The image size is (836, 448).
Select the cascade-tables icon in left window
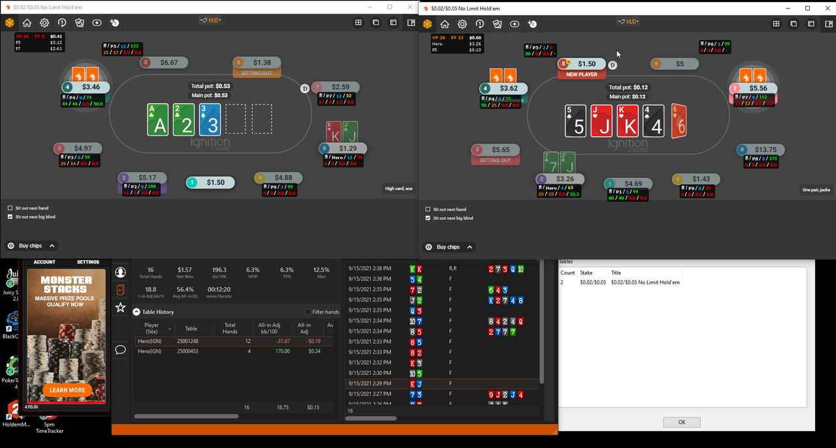click(x=376, y=23)
